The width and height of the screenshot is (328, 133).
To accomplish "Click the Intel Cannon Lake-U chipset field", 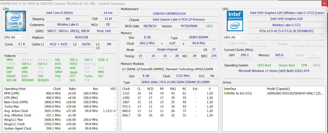I will click(x=179, y=20).
